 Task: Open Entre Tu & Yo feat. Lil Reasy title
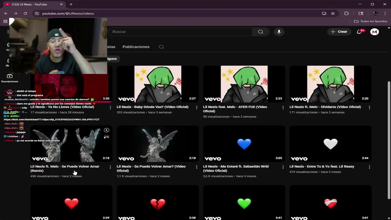click(x=322, y=167)
